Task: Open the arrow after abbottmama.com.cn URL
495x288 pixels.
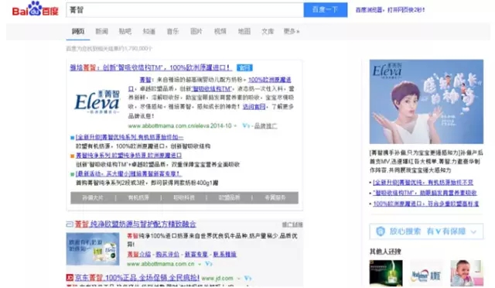Action: [200, 264]
